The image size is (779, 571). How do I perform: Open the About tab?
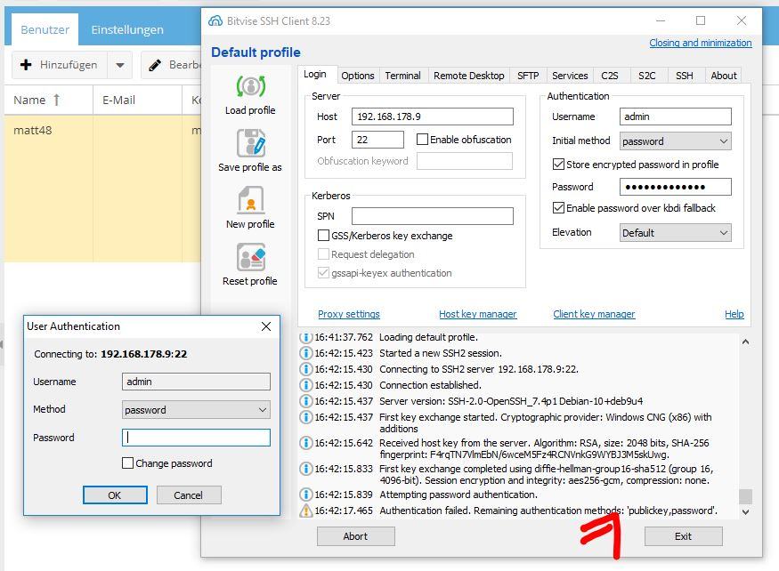pyautogui.click(x=723, y=76)
